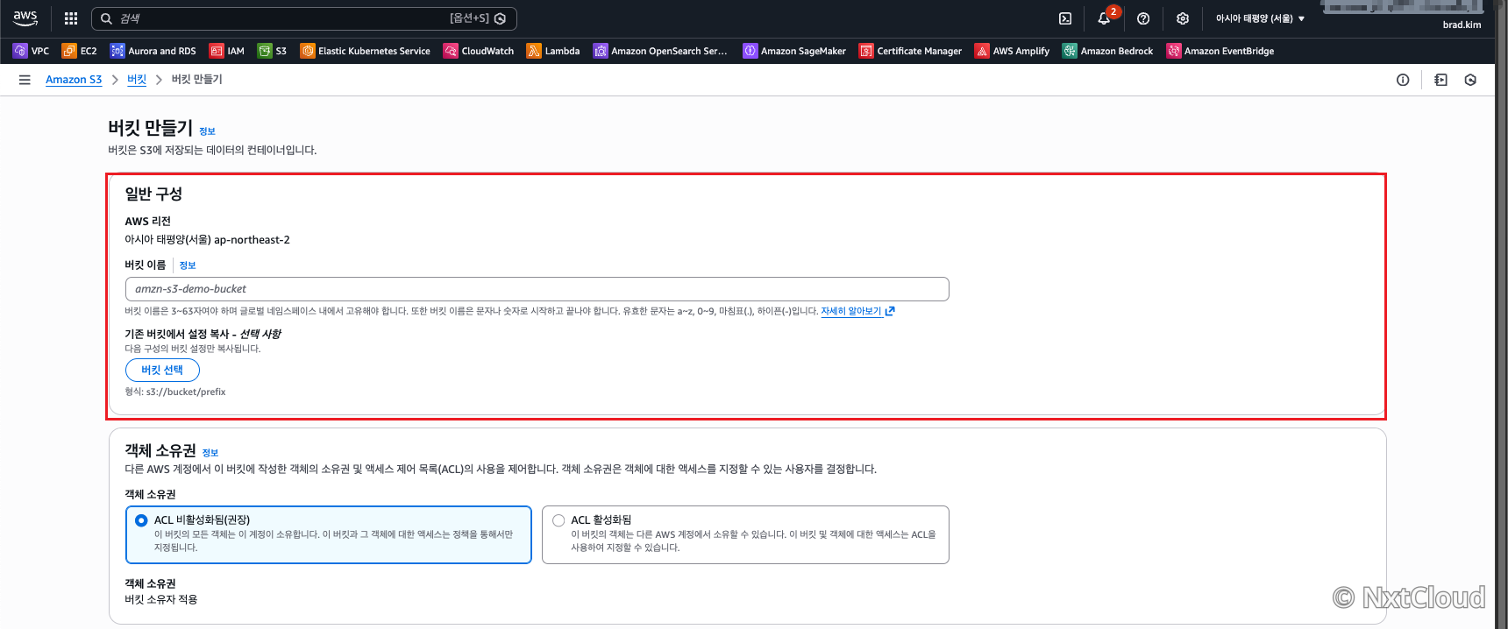Expand the Asia Pacific (Seoul) region dropdown
The image size is (1508, 629).
pyautogui.click(x=1260, y=18)
